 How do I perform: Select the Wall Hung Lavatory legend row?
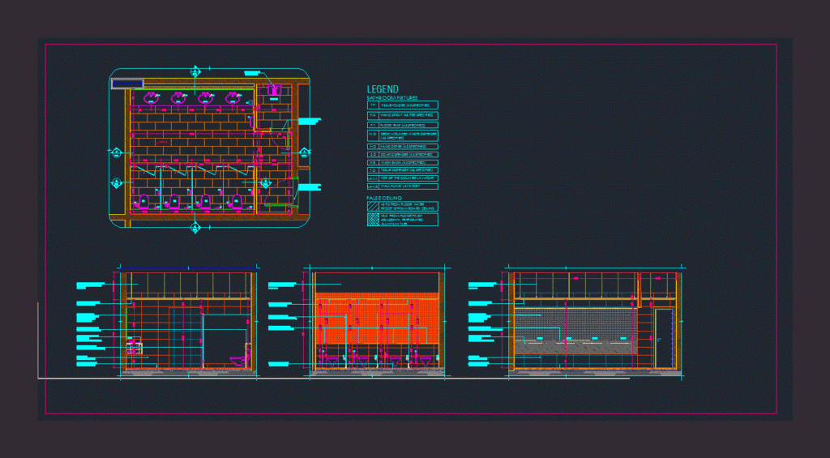[402, 186]
